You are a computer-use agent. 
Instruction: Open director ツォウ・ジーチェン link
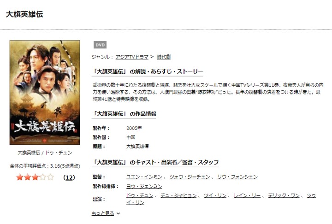point(190,177)
